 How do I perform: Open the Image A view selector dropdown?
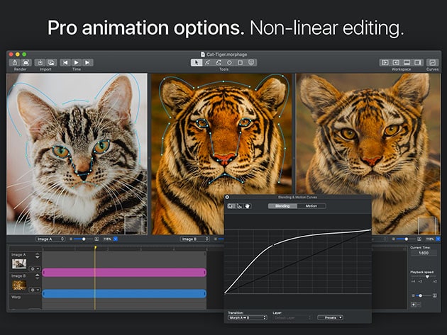[x=50, y=239]
